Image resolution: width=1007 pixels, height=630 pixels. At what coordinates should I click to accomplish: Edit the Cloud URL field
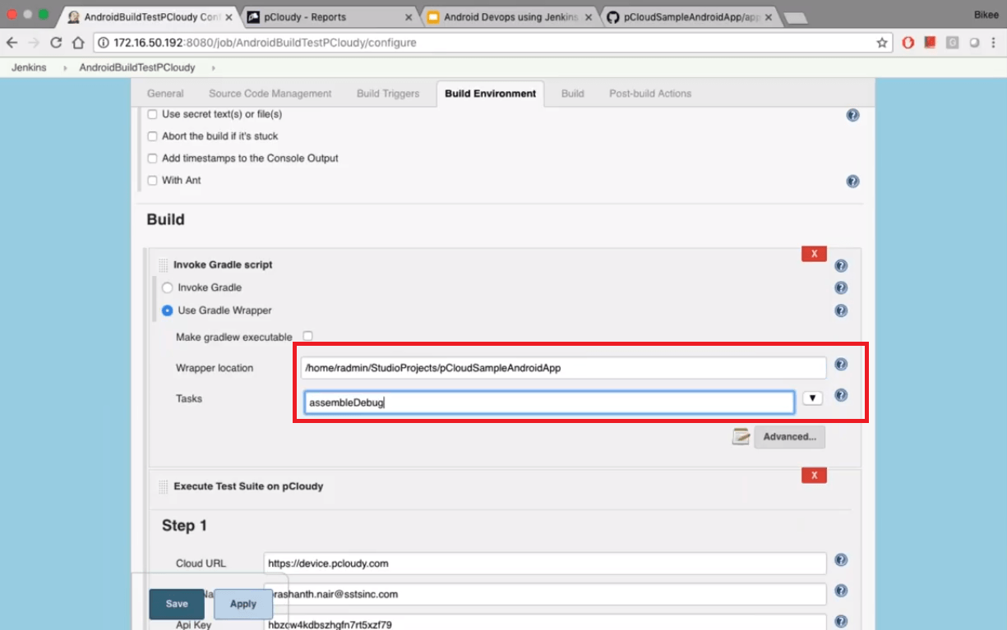pos(545,563)
